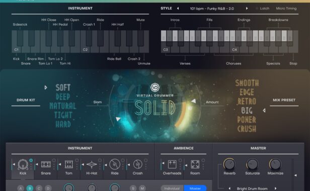Select the Snare drum icon
The height and width of the screenshot is (191, 310).
coord(46,164)
